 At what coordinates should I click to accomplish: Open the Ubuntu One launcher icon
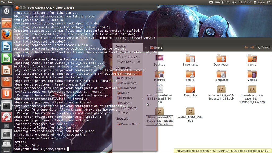[6, 93]
